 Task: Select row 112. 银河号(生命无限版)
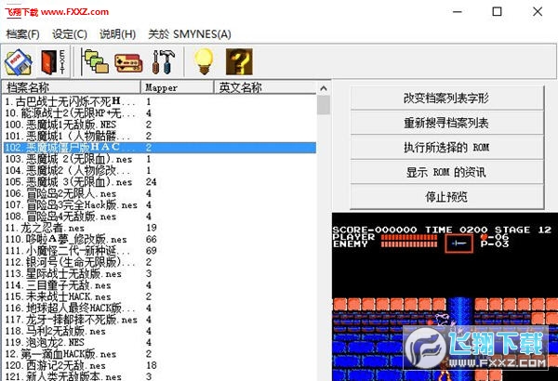(159, 262)
